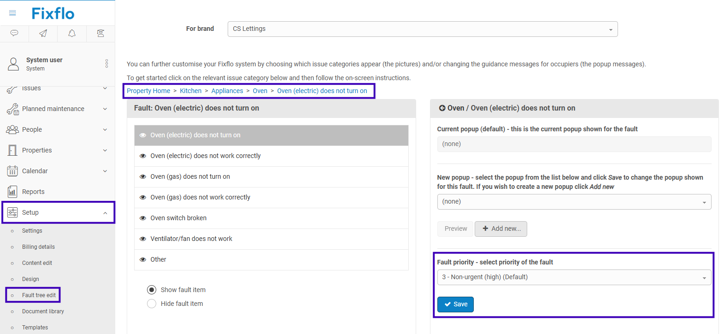Click the support agent icon
The height and width of the screenshot is (334, 724).
tap(100, 33)
